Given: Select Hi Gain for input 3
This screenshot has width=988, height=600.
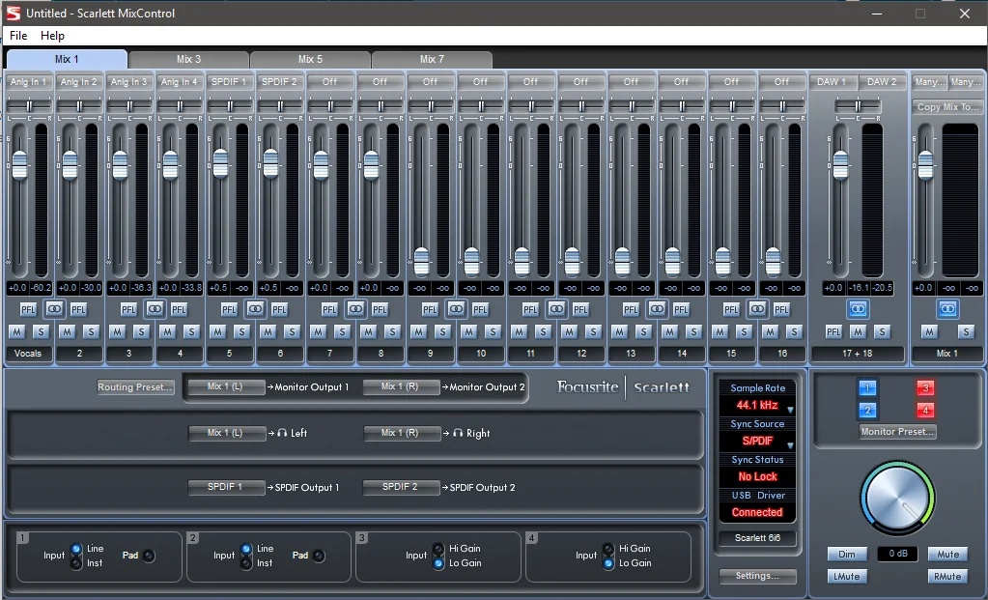Looking at the screenshot, I should coord(438,549).
